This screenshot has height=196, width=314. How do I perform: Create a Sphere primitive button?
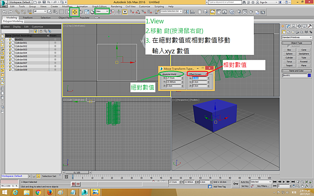pyautogui.click(x=289, y=54)
